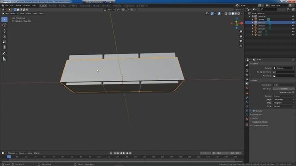
Task: Activate the Annotate pencil tool
Action: pyautogui.click(x=4, y=53)
